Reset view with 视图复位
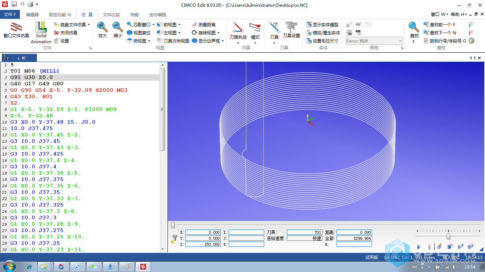485x272 pixels. point(138,33)
